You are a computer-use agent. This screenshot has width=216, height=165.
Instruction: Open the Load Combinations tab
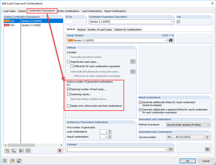pyautogui.click(x=92, y=11)
